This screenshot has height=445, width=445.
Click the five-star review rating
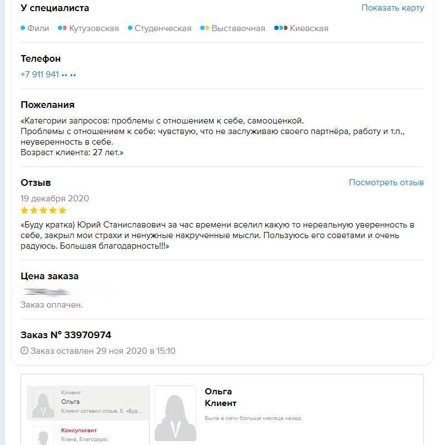(x=43, y=211)
